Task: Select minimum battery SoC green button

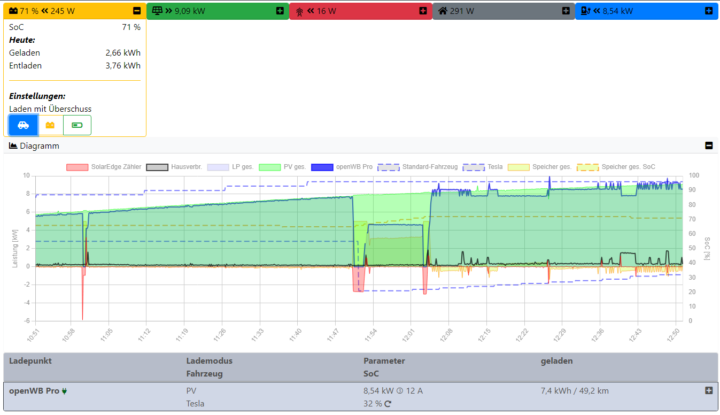Action: [78, 125]
